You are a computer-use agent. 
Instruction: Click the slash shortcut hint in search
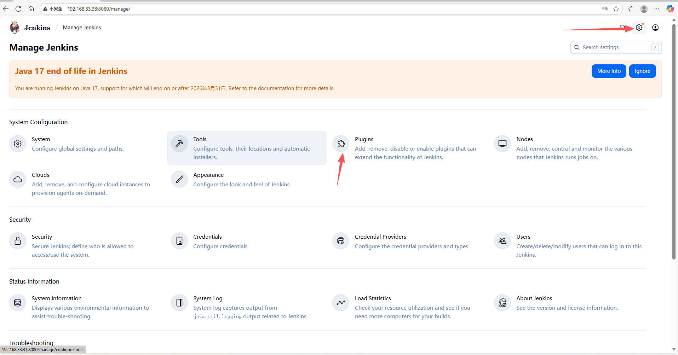(x=655, y=47)
